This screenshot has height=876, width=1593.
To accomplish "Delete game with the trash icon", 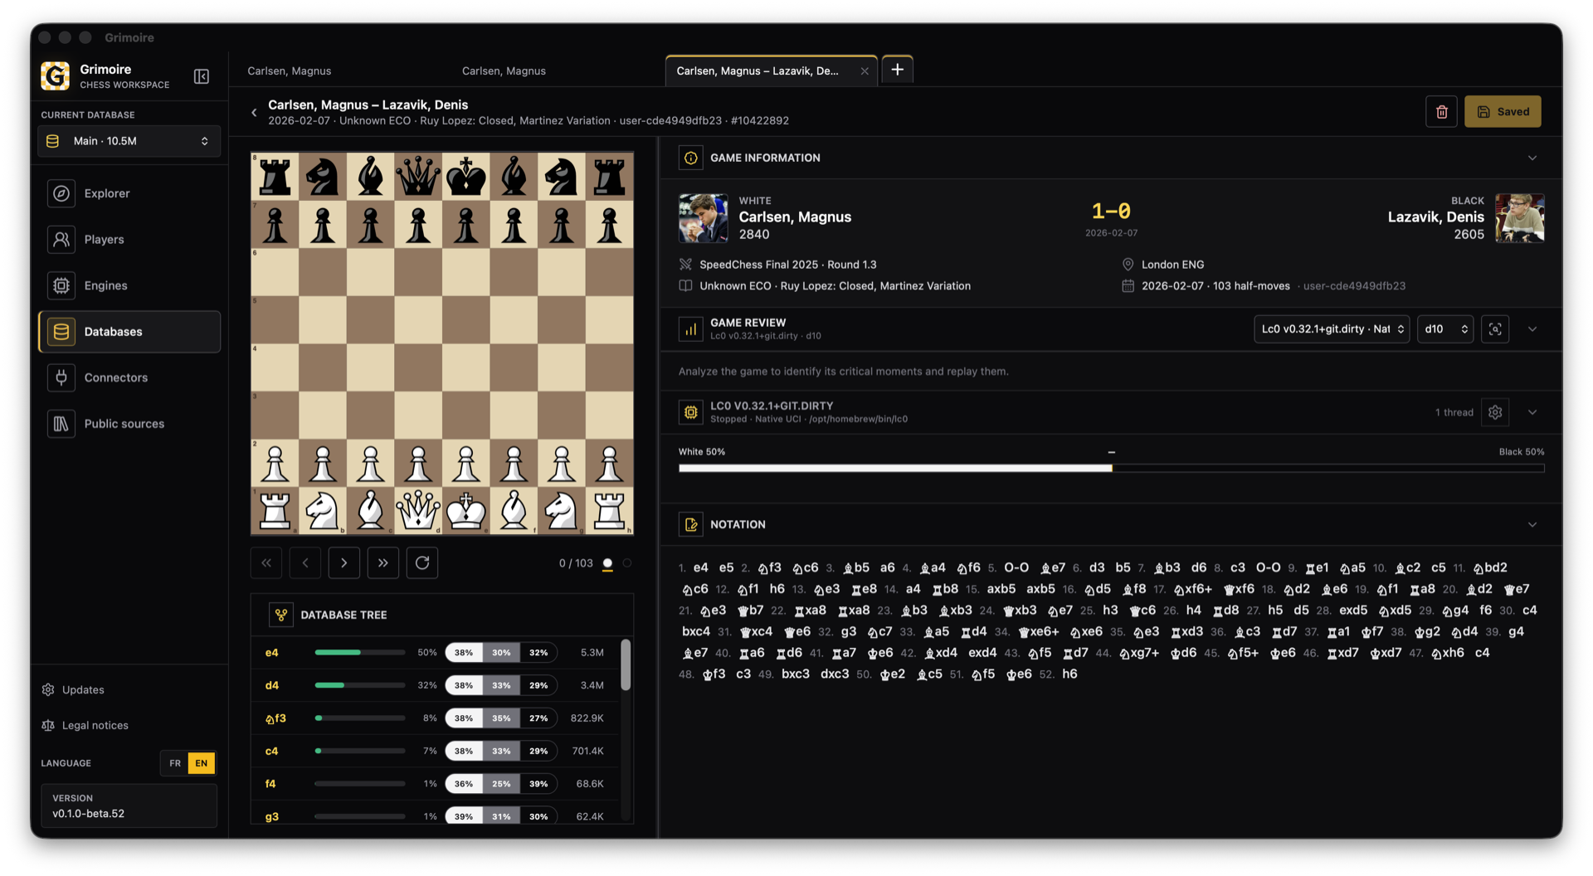I will tap(1441, 112).
